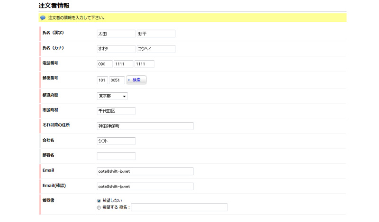This screenshot has height=222, width=379.
Task: Click the family name kanji field 太田
Action: 116,34
